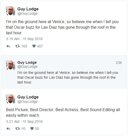The width and height of the screenshot is (128, 136).
Task: Like the tweet with 50 likes
Action: click(x=32, y=128)
